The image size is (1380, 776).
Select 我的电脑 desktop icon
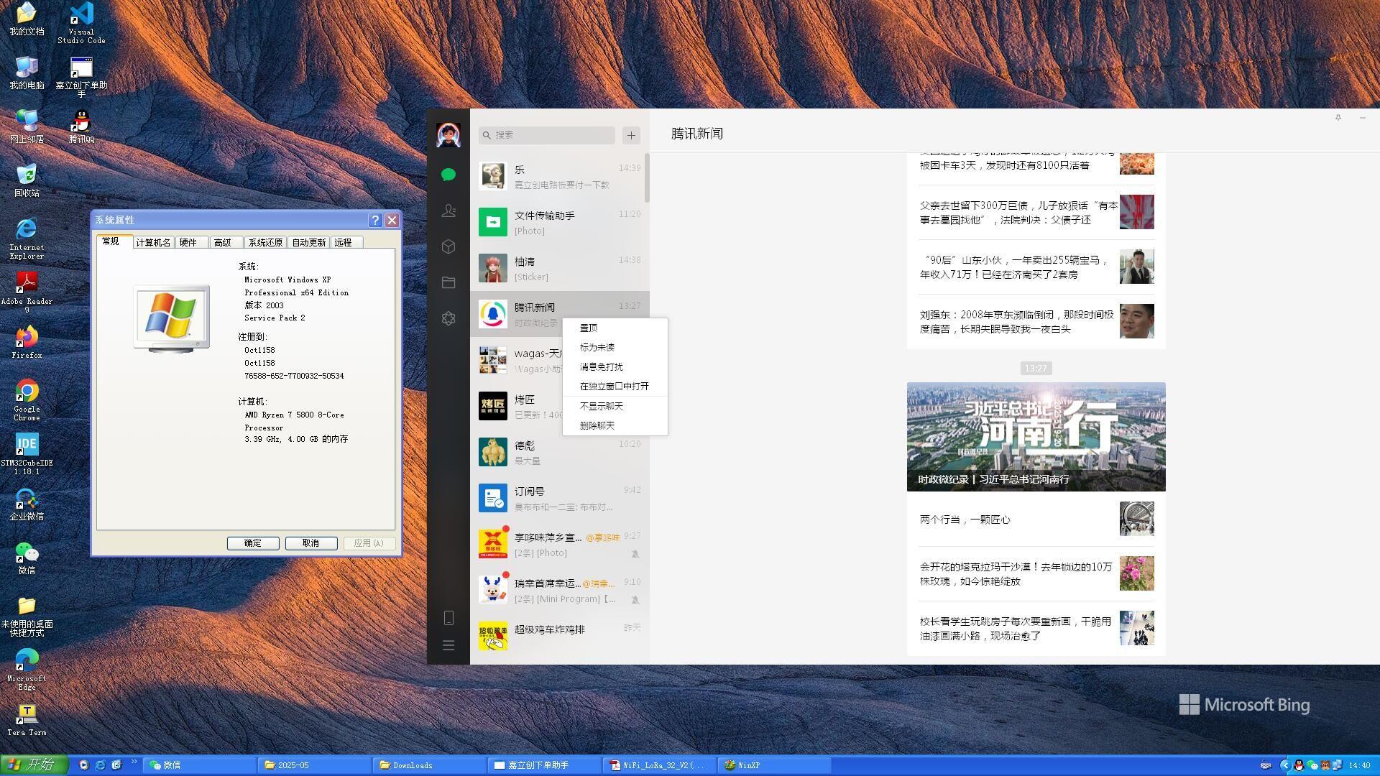tap(27, 73)
